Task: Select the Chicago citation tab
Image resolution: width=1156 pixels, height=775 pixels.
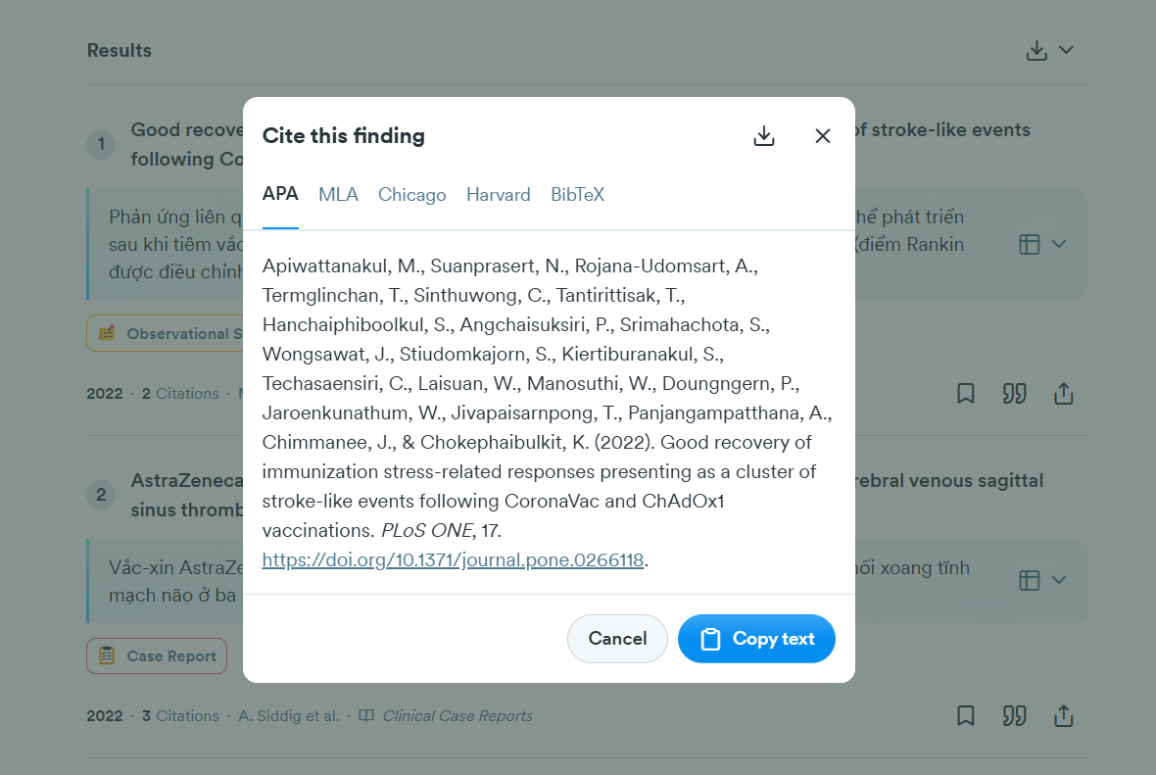Action: tap(412, 195)
